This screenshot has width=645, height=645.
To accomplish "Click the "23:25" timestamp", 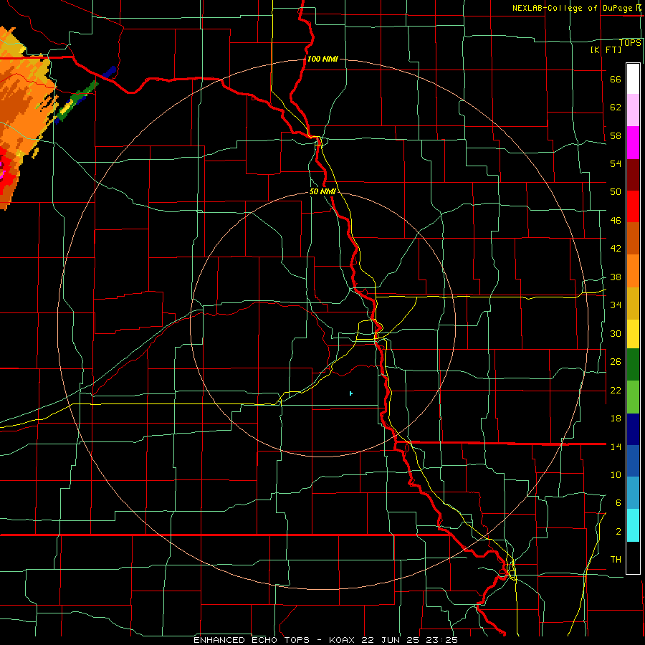I will point(443,640).
